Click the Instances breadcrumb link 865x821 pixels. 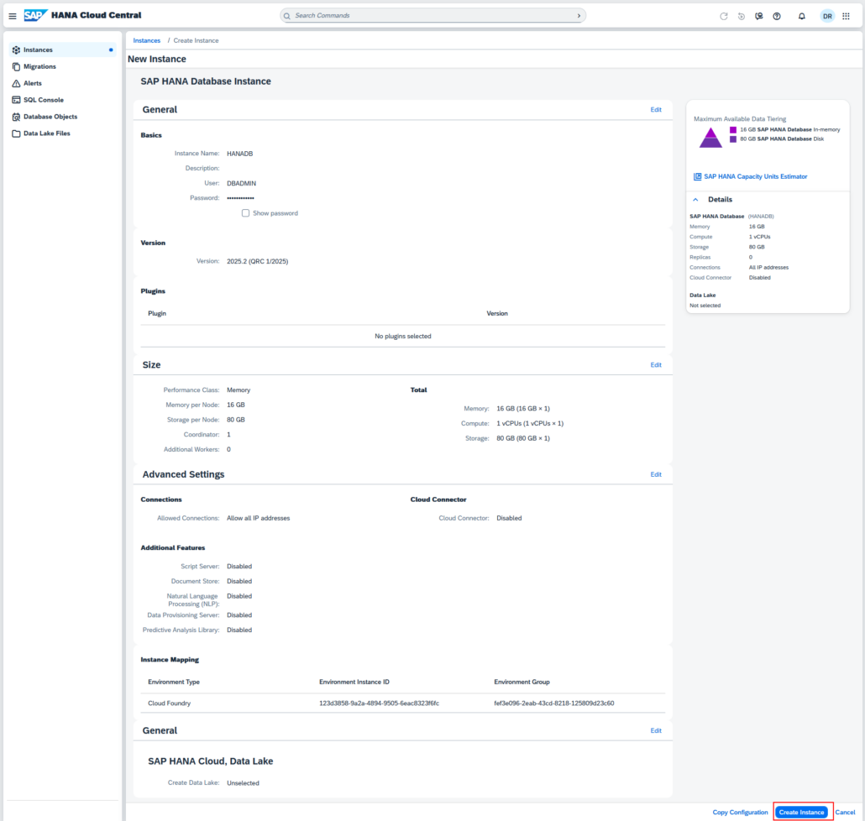[147, 41]
